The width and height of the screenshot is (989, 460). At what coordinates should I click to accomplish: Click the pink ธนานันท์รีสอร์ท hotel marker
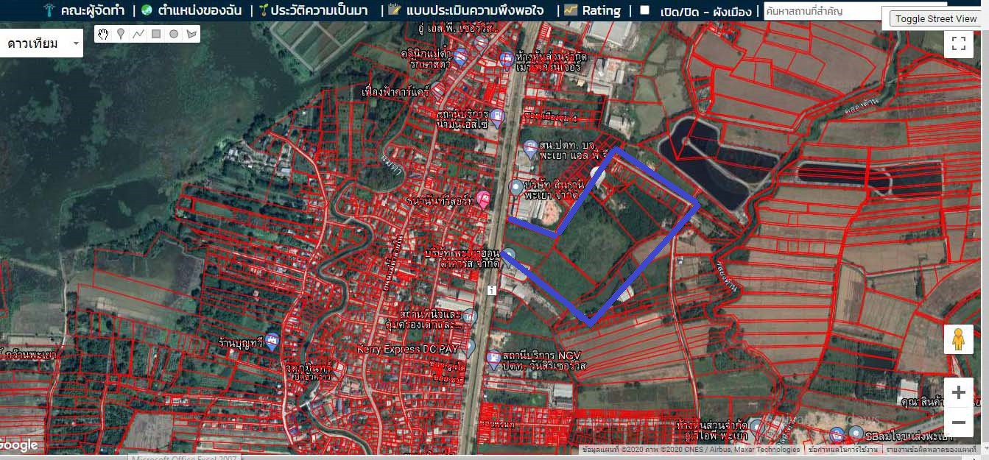point(484,198)
